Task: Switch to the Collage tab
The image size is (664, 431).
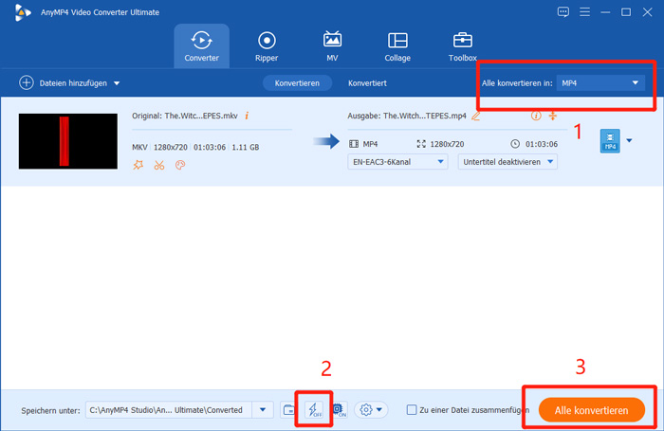Action: (x=397, y=46)
